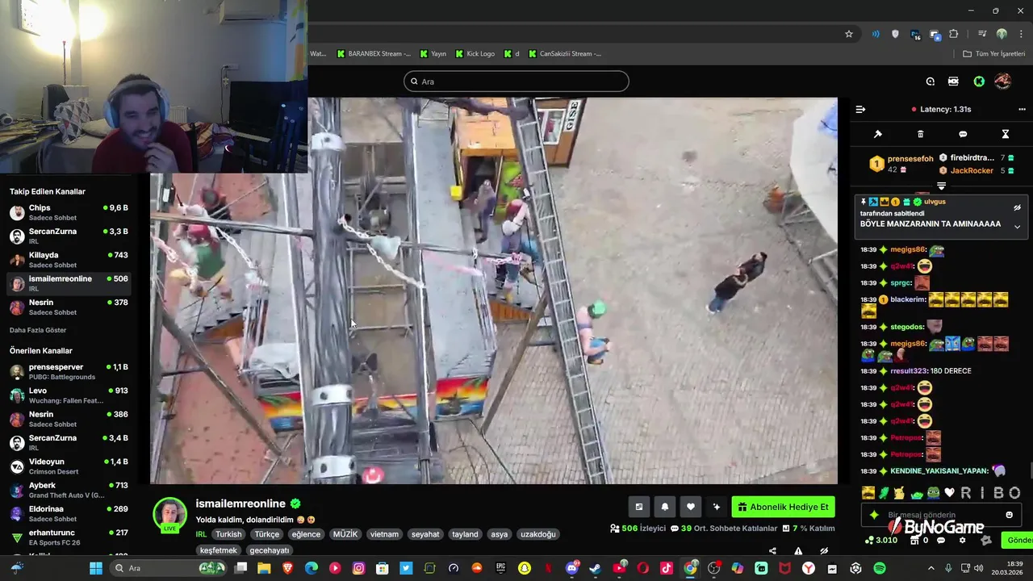Expand list with Daha Fazla Göster

point(38,330)
